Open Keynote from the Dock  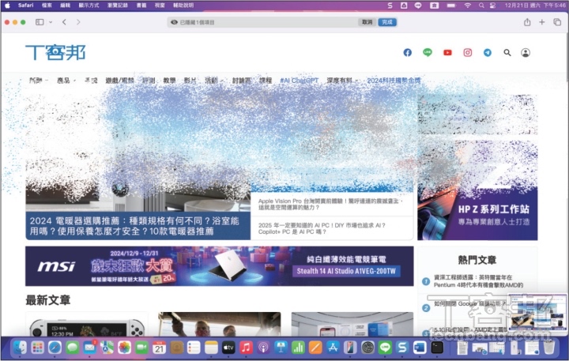click(x=281, y=348)
